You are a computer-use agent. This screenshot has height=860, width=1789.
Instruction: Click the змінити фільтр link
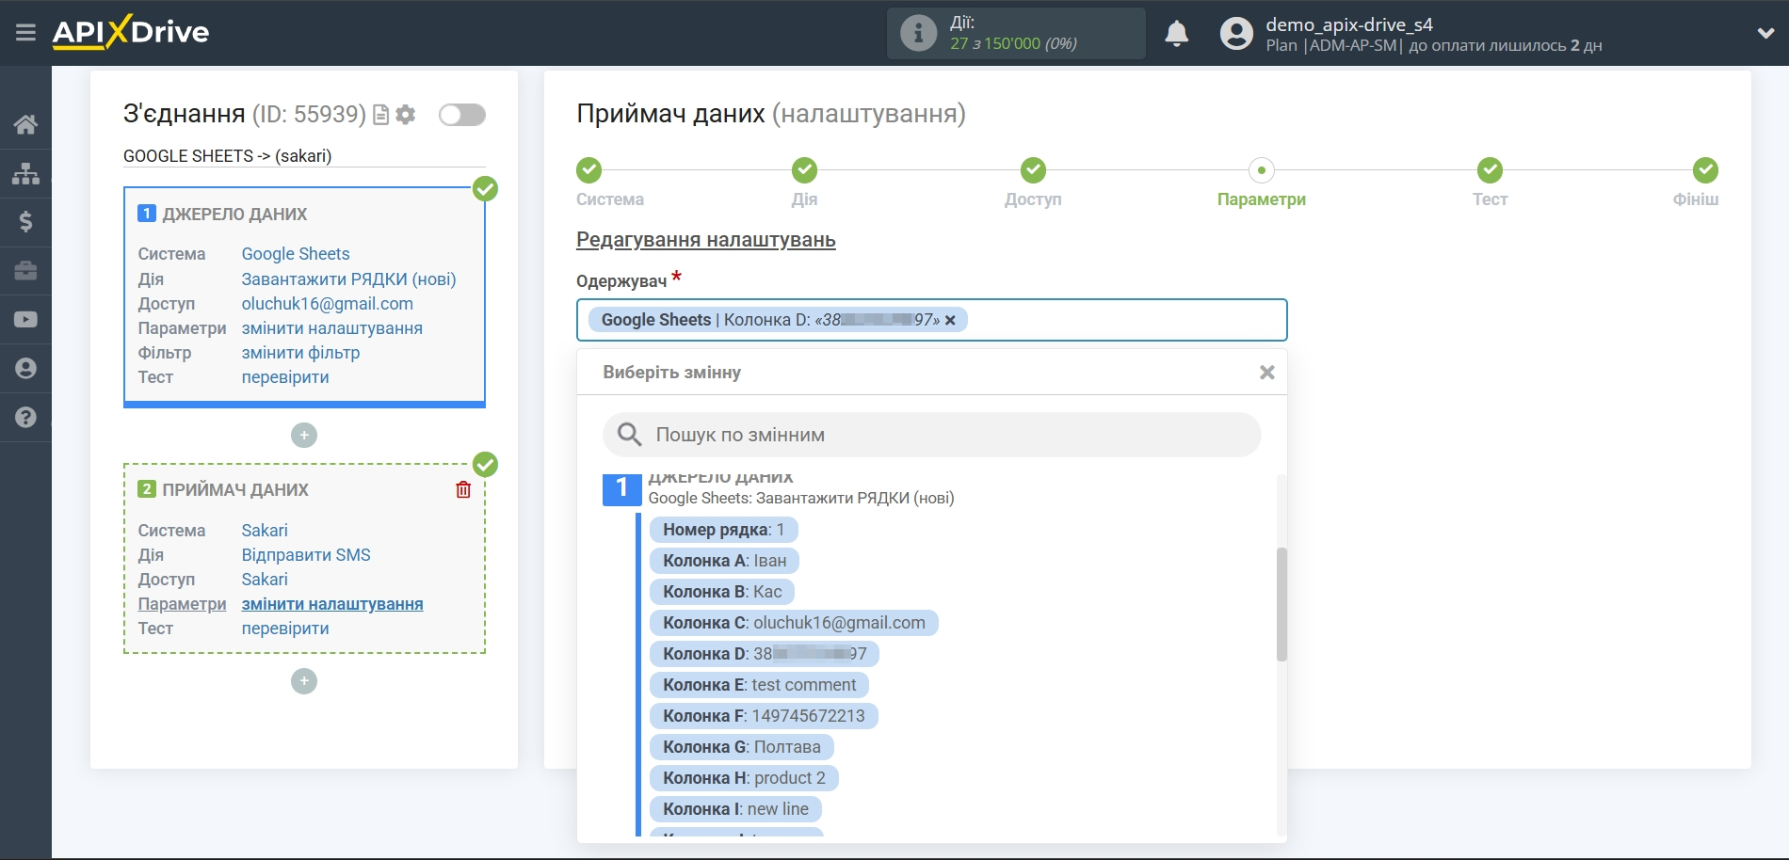pos(300,353)
